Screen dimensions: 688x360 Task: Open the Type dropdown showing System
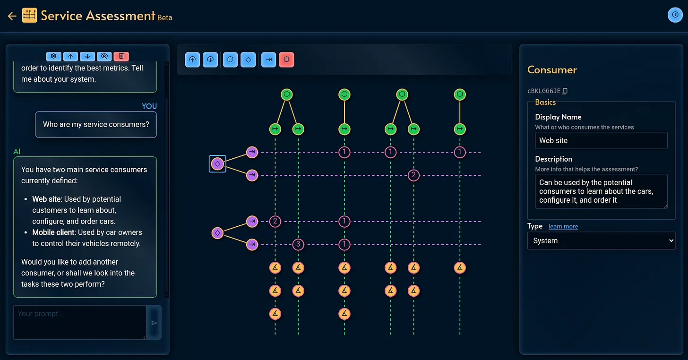click(601, 240)
